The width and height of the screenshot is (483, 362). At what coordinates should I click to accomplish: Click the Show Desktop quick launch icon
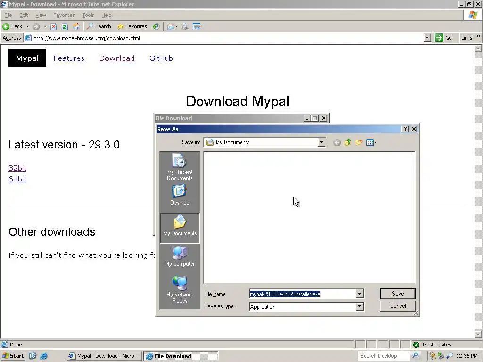point(33,356)
